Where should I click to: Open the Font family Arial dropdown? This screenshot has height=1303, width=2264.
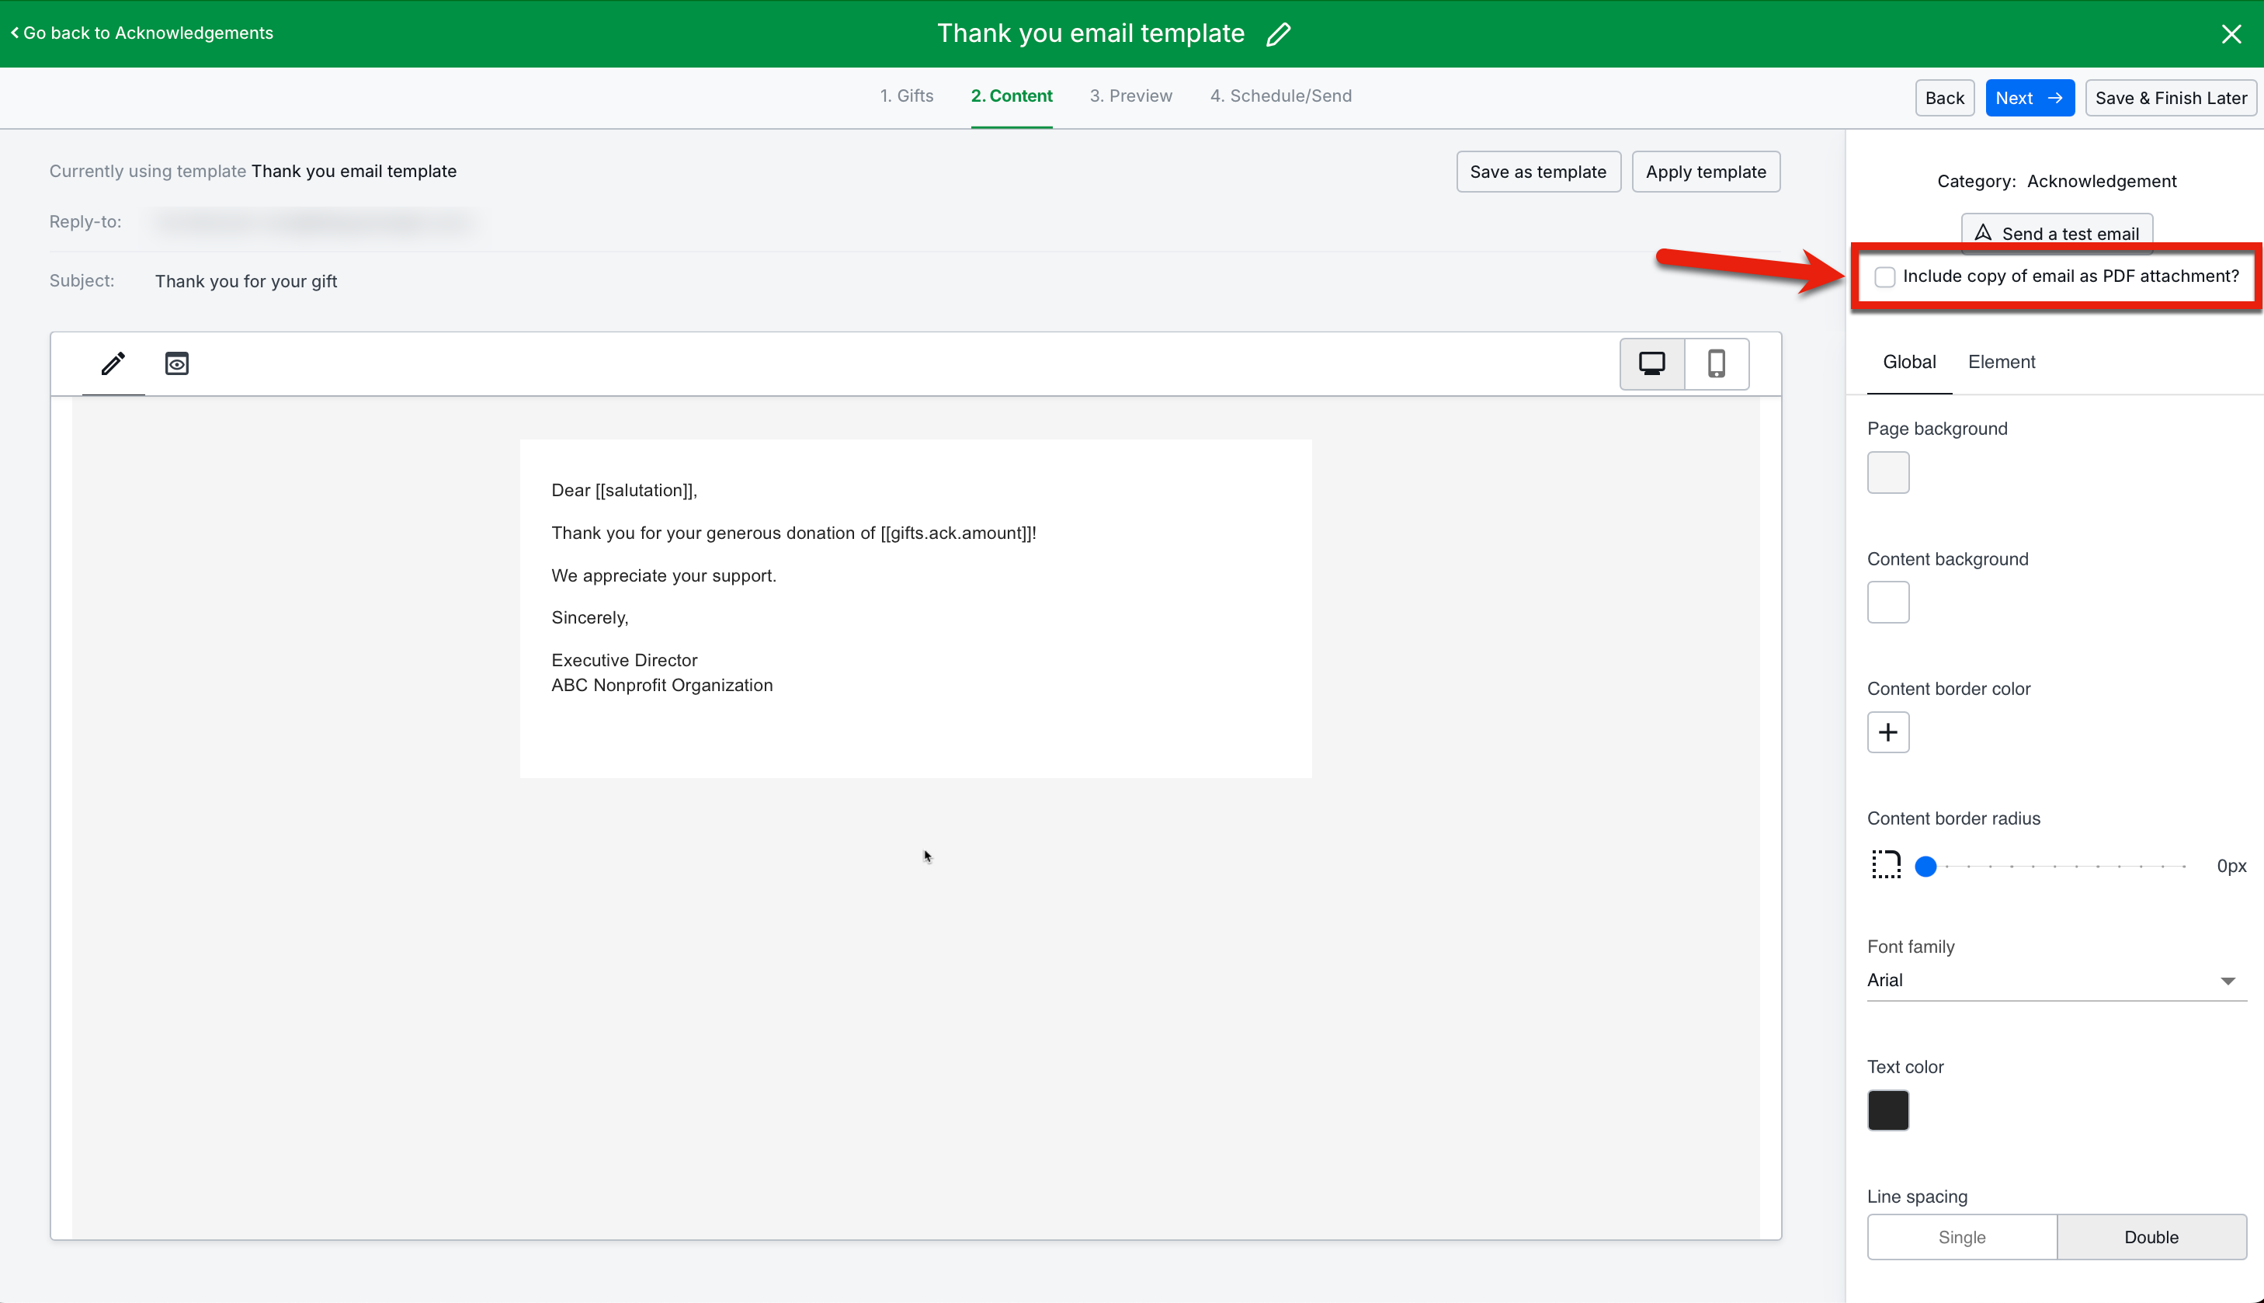[2056, 981]
